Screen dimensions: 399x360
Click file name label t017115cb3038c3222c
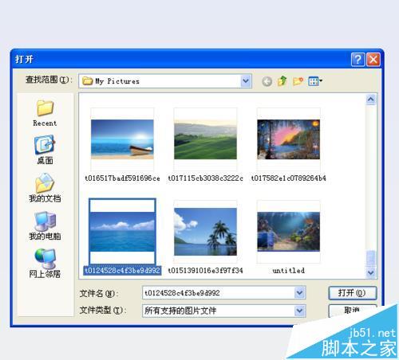click(x=205, y=178)
